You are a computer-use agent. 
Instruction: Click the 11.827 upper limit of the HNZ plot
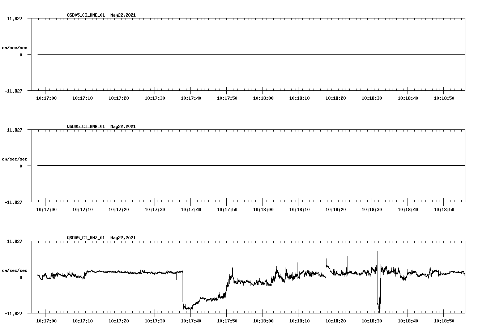click(x=14, y=241)
